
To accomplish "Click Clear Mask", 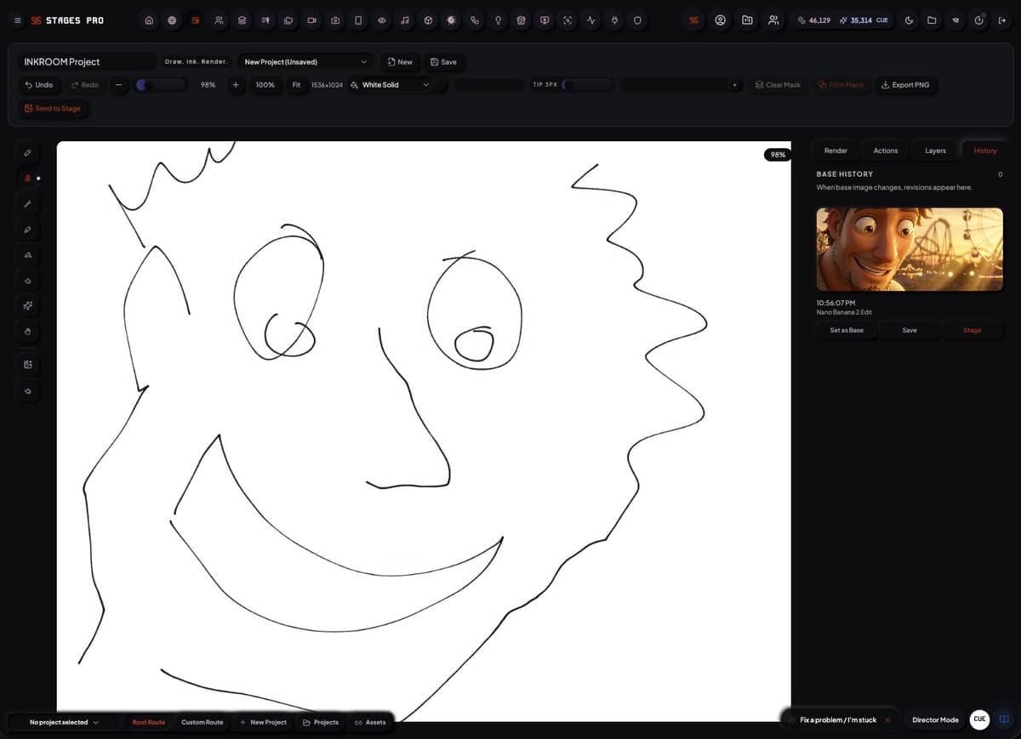I will coord(778,85).
